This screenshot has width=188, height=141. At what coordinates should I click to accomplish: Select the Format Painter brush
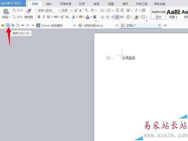29,11
